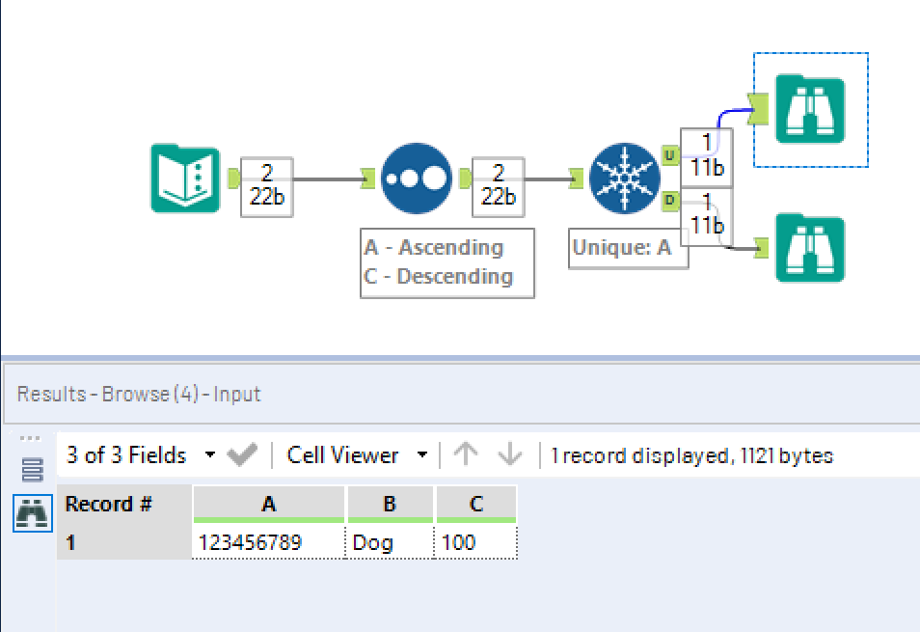Click the messages list icon in results sidebar
This screenshot has width=920, height=632.
[32, 470]
